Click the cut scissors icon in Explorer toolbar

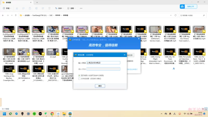(17, 8)
